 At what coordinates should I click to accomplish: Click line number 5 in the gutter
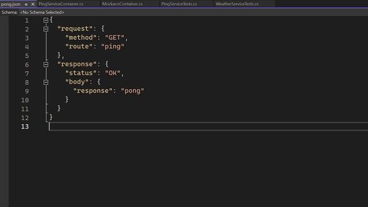(27, 56)
